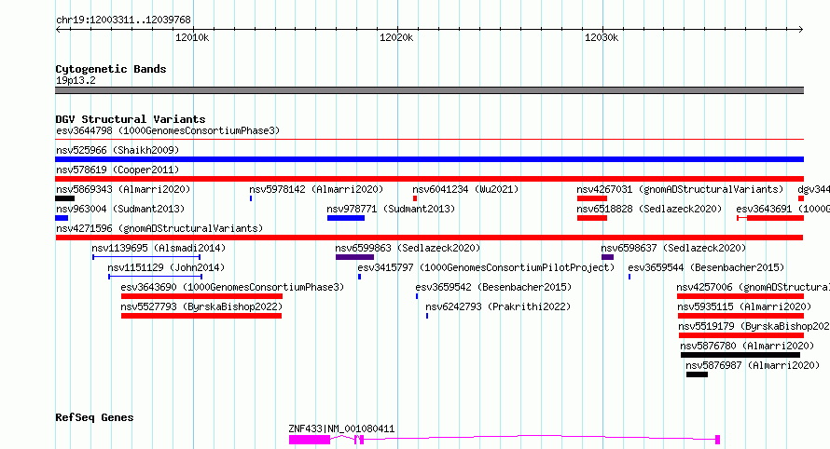The image size is (830, 449).
Task: Click the blue nsv525966 Shaikh2009 bar
Action: (x=429, y=159)
